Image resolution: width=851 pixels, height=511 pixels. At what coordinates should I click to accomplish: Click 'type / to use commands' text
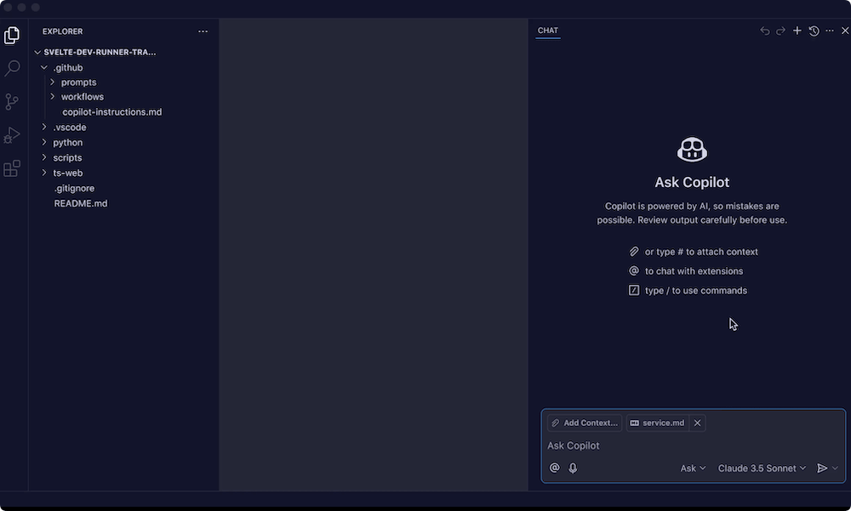(x=696, y=290)
